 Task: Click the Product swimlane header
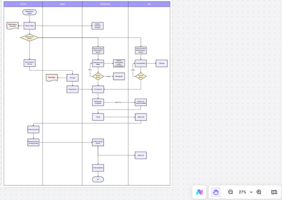coord(22,4)
